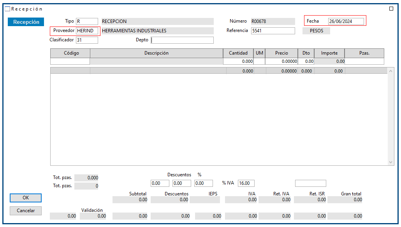The height and width of the screenshot is (227, 401).
Task: Click the Fecha date field
Action: point(346,21)
